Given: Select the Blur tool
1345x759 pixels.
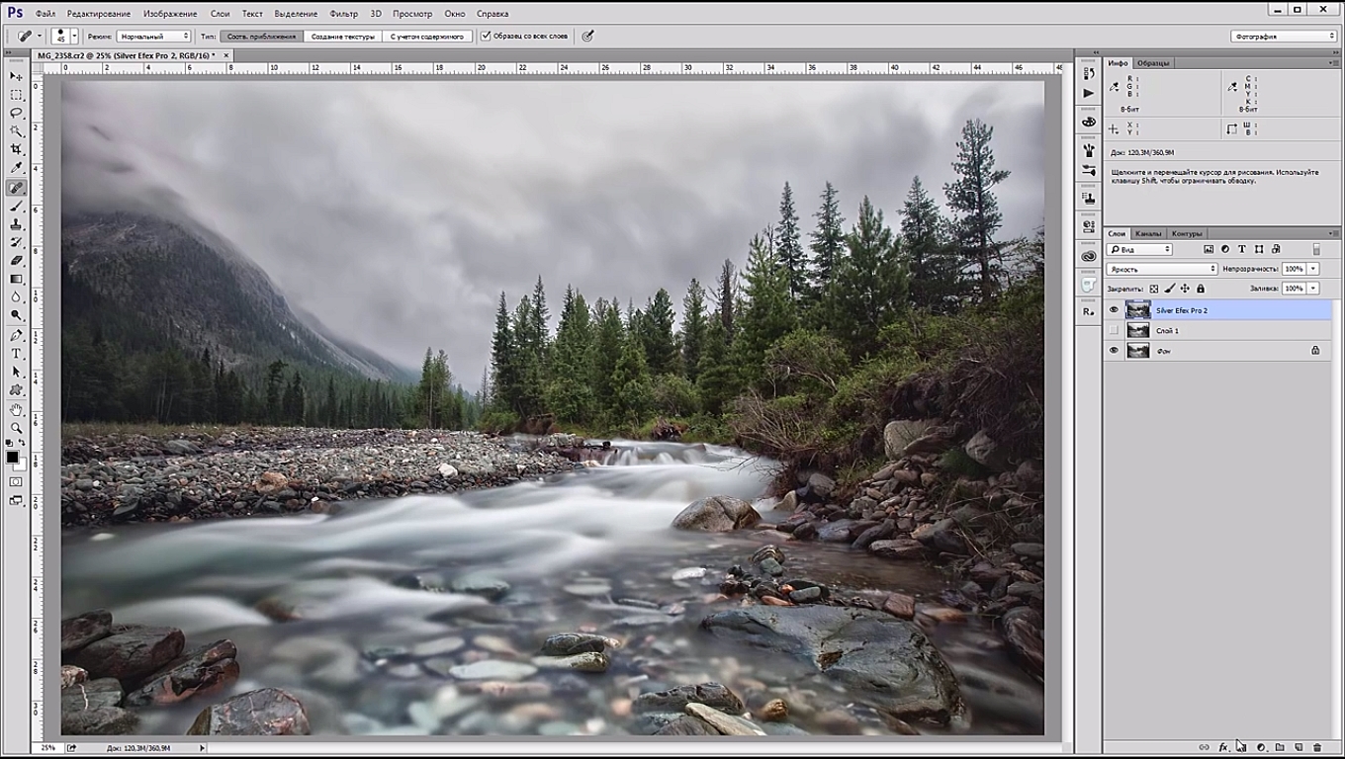Looking at the screenshot, I should click(x=16, y=297).
